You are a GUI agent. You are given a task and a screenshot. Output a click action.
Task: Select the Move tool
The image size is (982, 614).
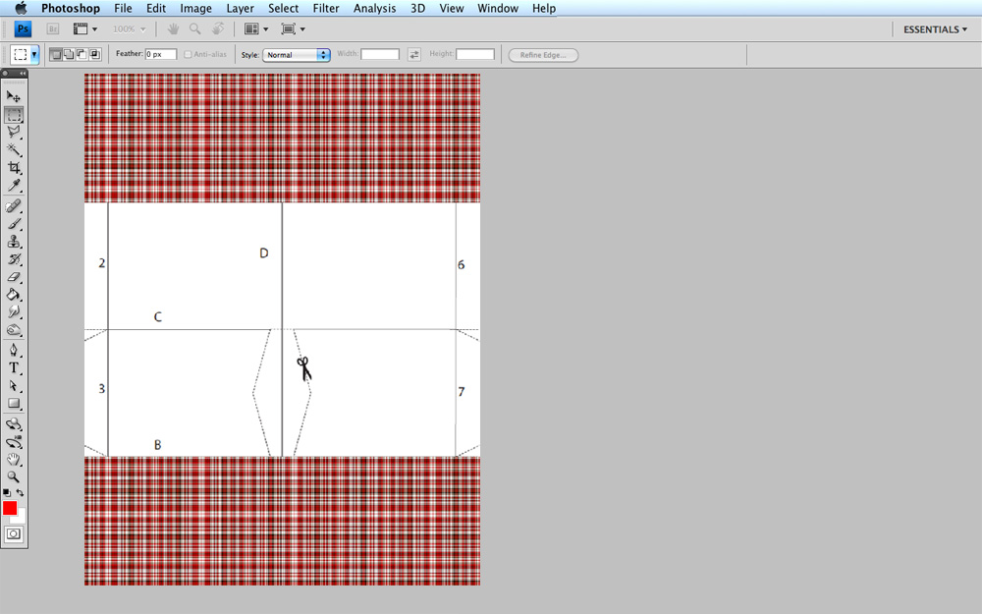(x=13, y=96)
